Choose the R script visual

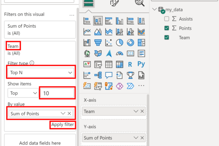[x=130, y=64]
